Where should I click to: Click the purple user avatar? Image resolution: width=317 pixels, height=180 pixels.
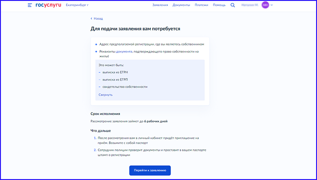pyautogui.click(x=265, y=5)
